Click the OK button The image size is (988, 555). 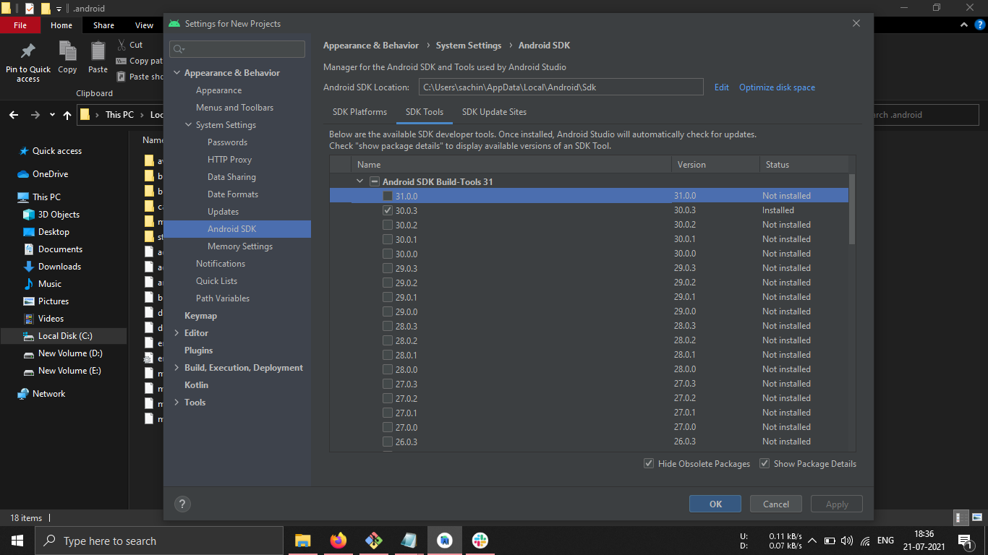click(715, 504)
